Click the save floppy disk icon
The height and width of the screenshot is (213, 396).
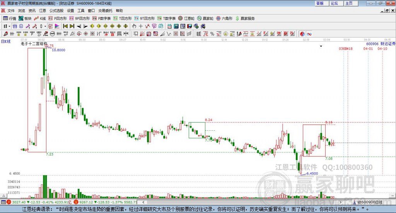tap(189, 26)
